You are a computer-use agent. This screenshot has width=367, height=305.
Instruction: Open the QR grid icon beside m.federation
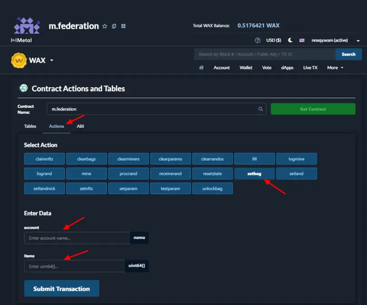124,26
